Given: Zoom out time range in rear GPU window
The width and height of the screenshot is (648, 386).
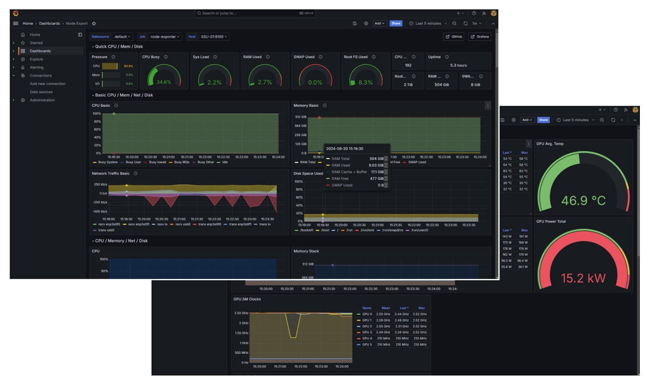Looking at the screenshot, I should (x=602, y=120).
